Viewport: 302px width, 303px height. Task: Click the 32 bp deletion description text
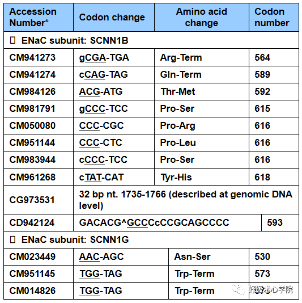click(x=186, y=200)
